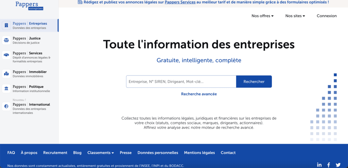This screenshot has width=348, height=168.
Task: Open the LinkedIn page from the footer
Action: 319,165
